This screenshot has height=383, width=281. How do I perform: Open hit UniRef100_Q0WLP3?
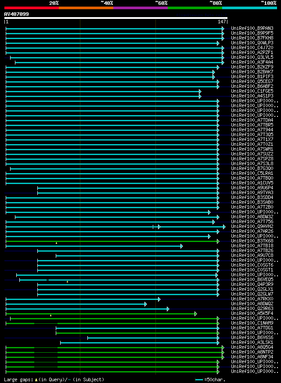click(252, 43)
